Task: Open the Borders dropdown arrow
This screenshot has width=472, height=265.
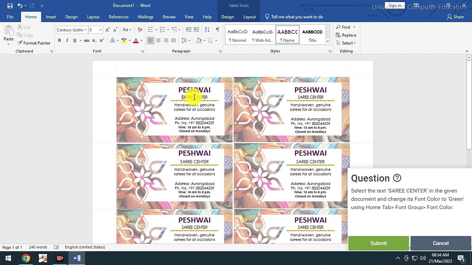Action: 216,40
